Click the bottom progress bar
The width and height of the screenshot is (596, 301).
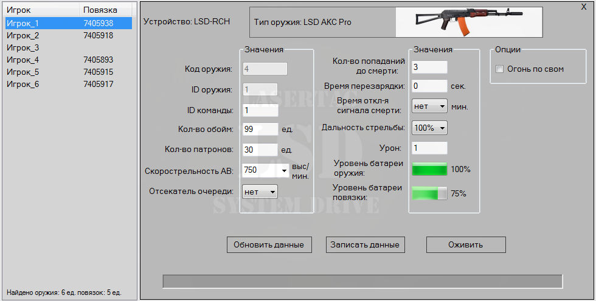pos(362,281)
